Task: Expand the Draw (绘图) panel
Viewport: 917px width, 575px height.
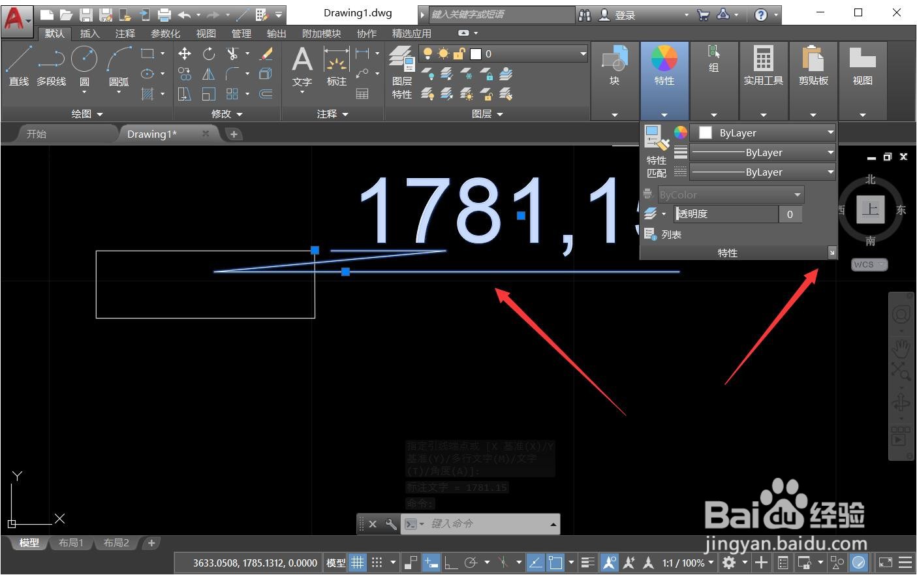Action: (87, 114)
